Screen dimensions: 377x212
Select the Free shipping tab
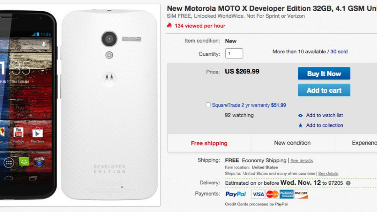pos(209,143)
